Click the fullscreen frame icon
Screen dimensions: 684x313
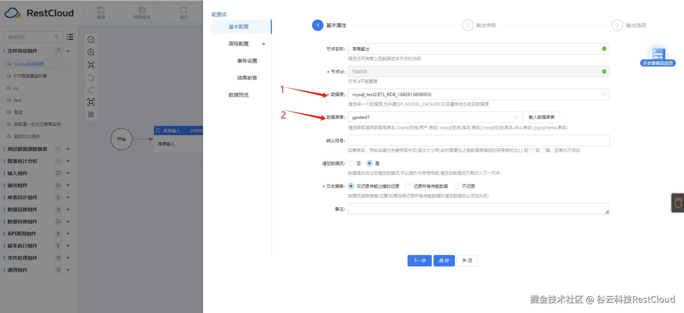pos(91,102)
